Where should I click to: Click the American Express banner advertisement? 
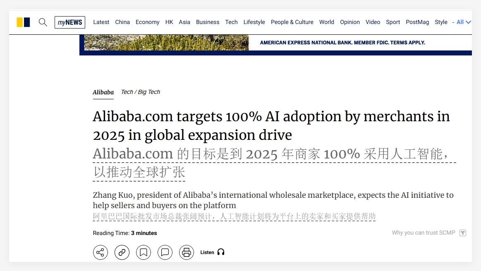275,43
